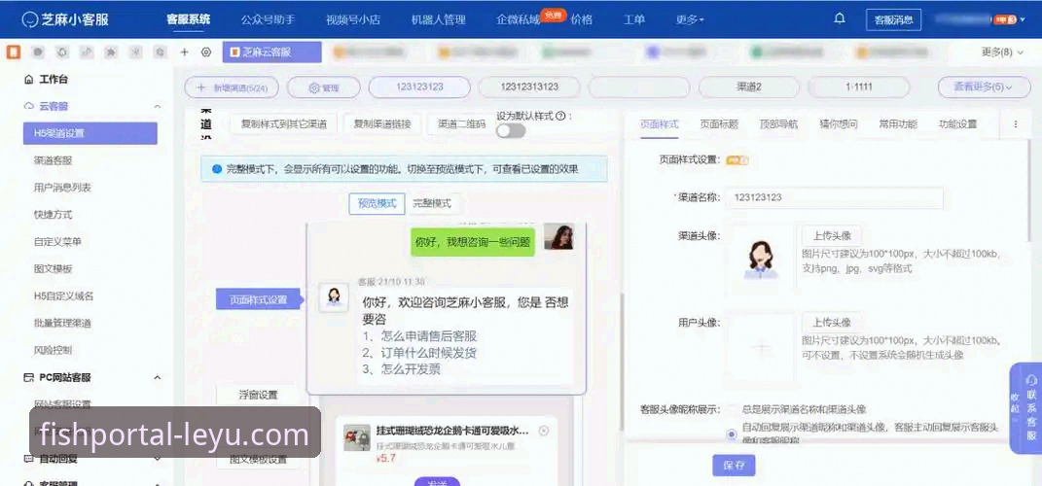
Task: Click the 浮窗设置 section label
Action: coord(259,395)
